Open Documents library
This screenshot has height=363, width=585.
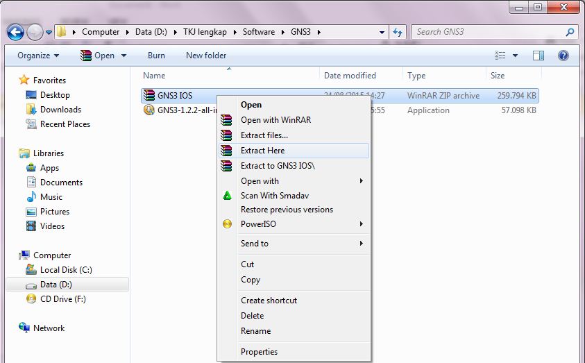tap(54, 183)
